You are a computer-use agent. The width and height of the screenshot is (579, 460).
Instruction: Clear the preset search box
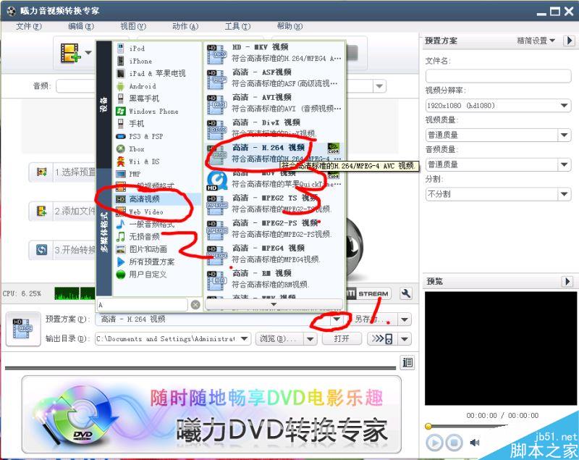[x=195, y=305]
